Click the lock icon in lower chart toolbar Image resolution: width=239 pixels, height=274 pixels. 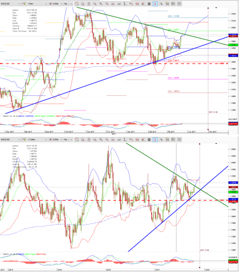point(89,140)
